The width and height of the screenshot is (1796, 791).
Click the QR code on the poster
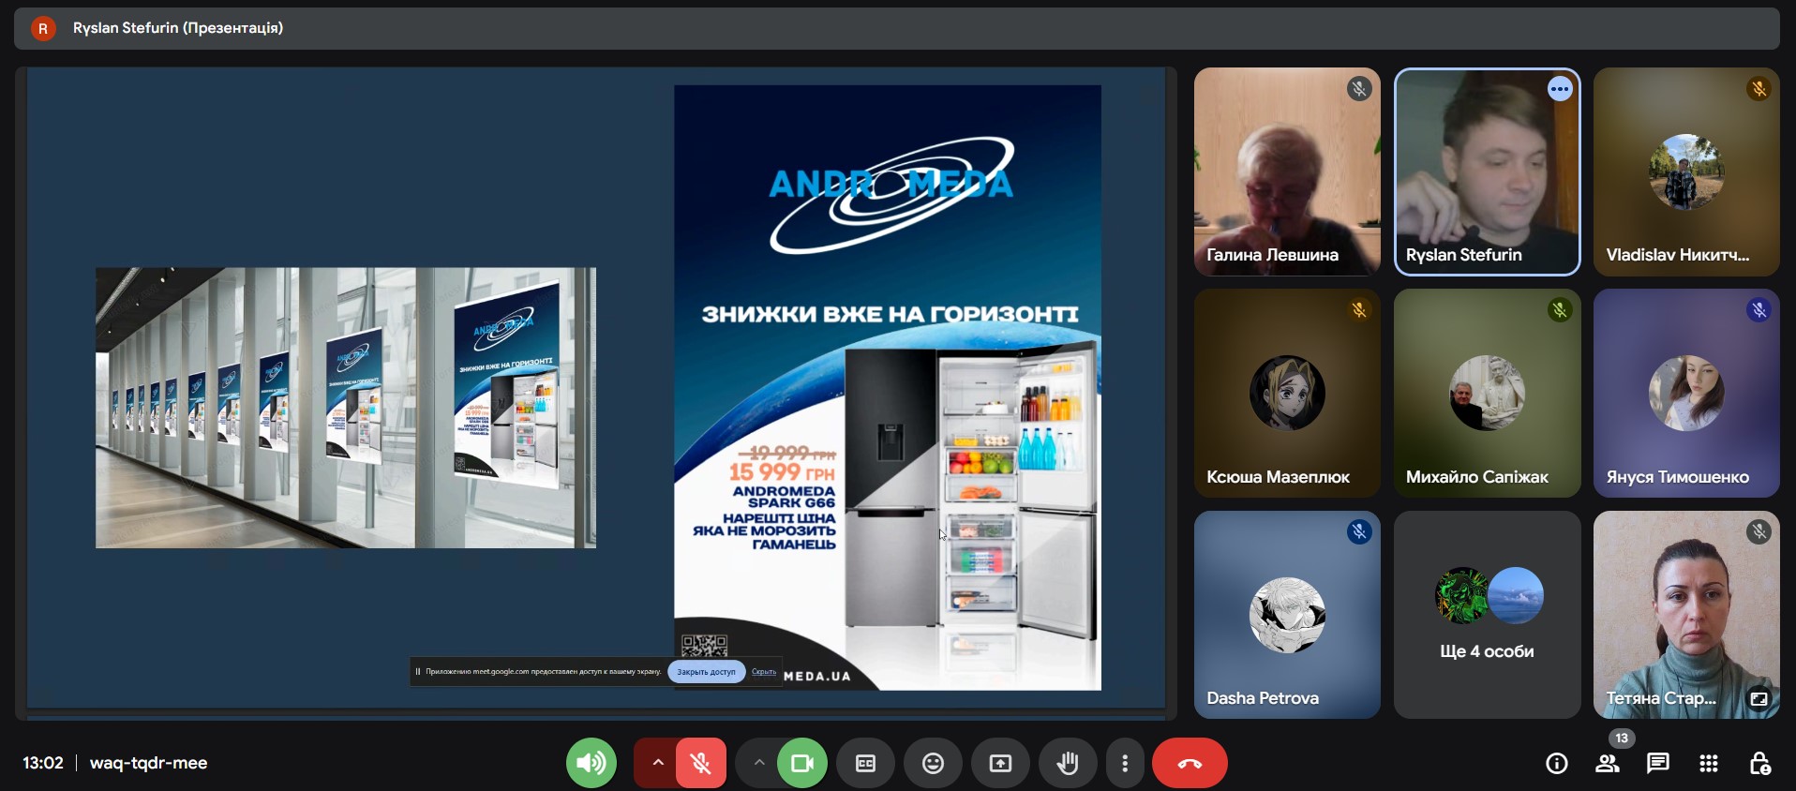704,646
